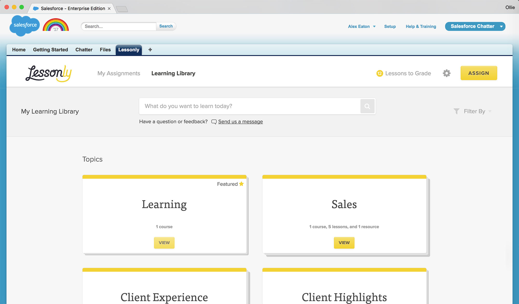The image size is (519, 304).
Task: Click the Salesforce Search button
Action: 166,26
